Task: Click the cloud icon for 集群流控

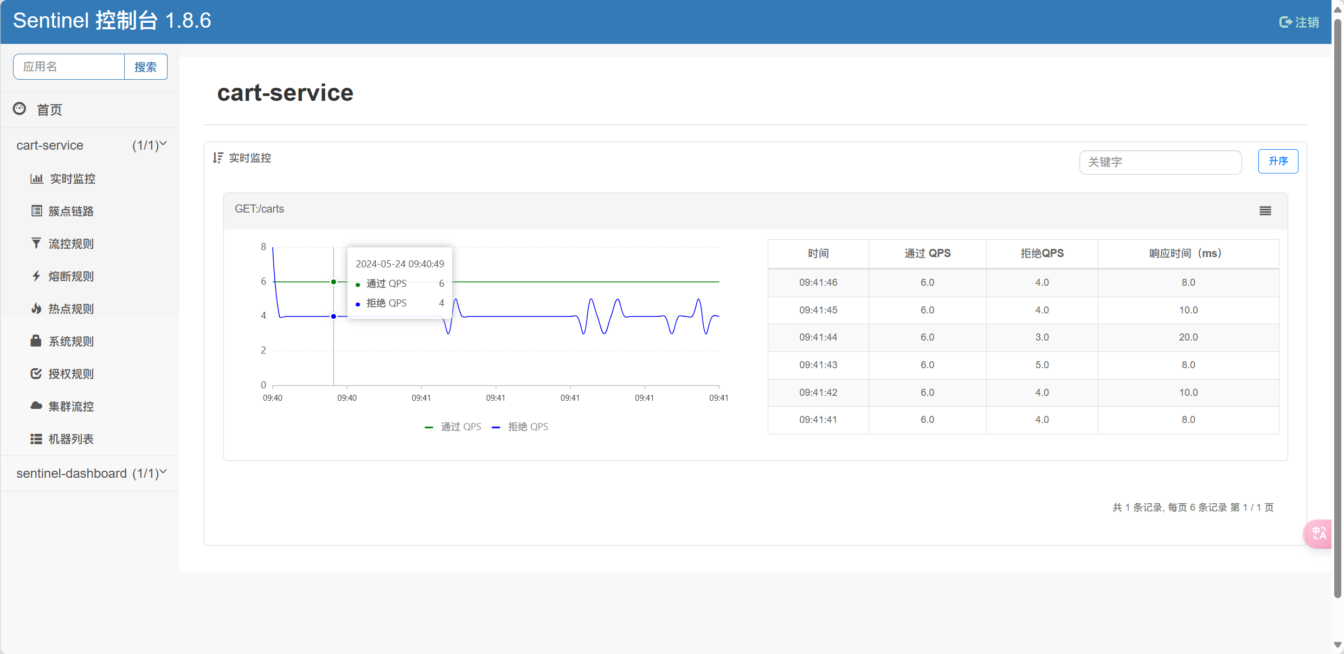Action: pos(36,406)
